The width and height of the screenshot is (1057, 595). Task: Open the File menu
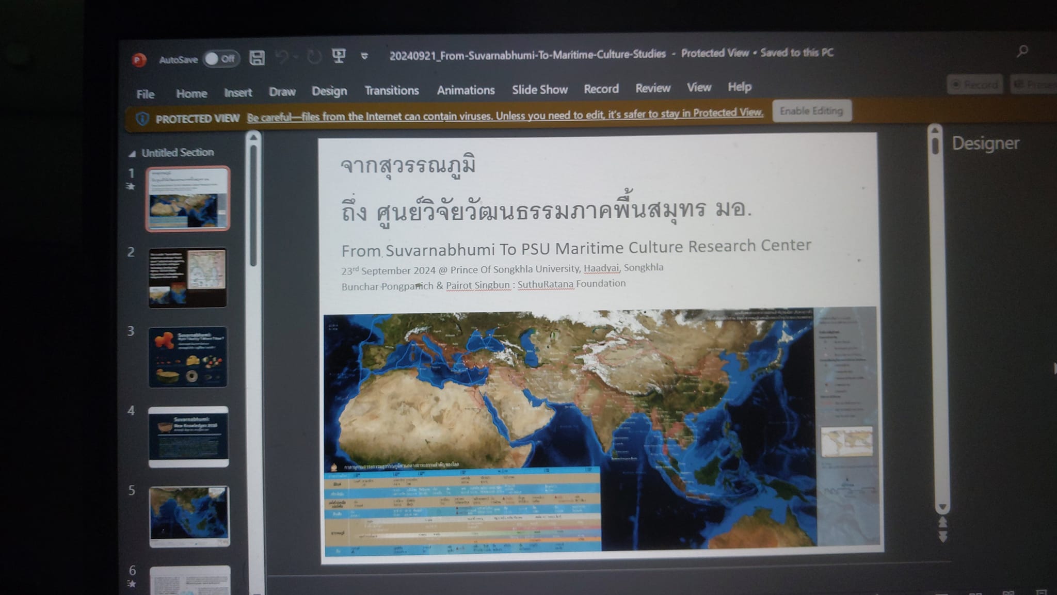tap(145, 94)
